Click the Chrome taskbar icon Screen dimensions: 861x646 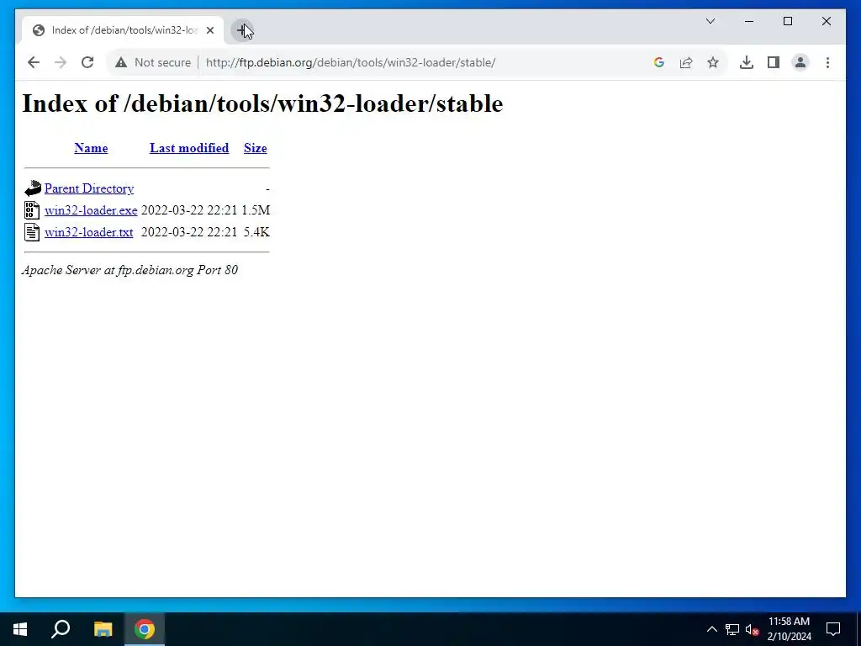point(145,629)
